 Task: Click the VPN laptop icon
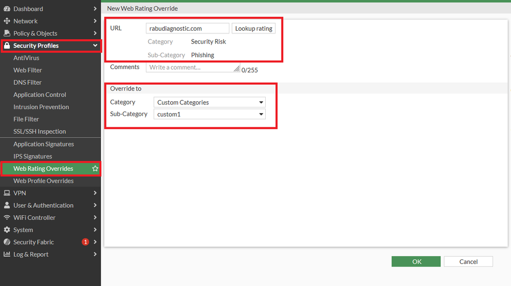tap(7, 193)
